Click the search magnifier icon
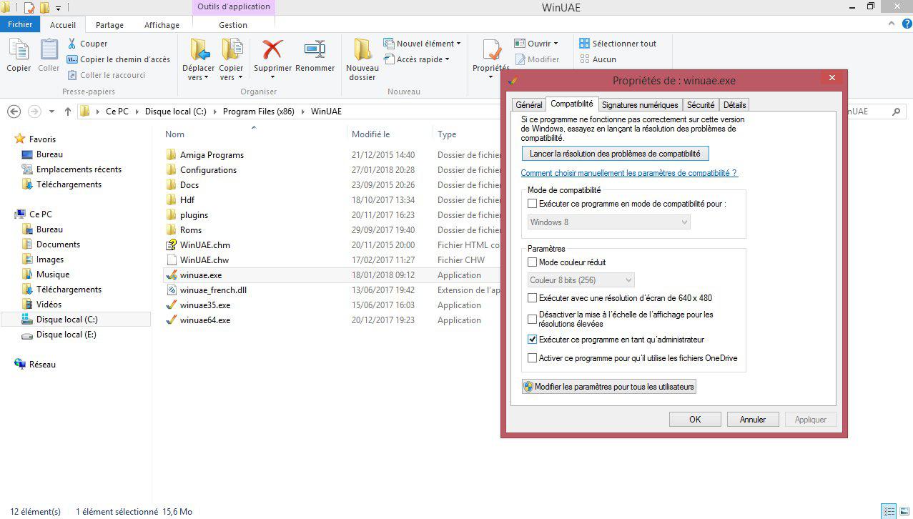 coord(896,112)
